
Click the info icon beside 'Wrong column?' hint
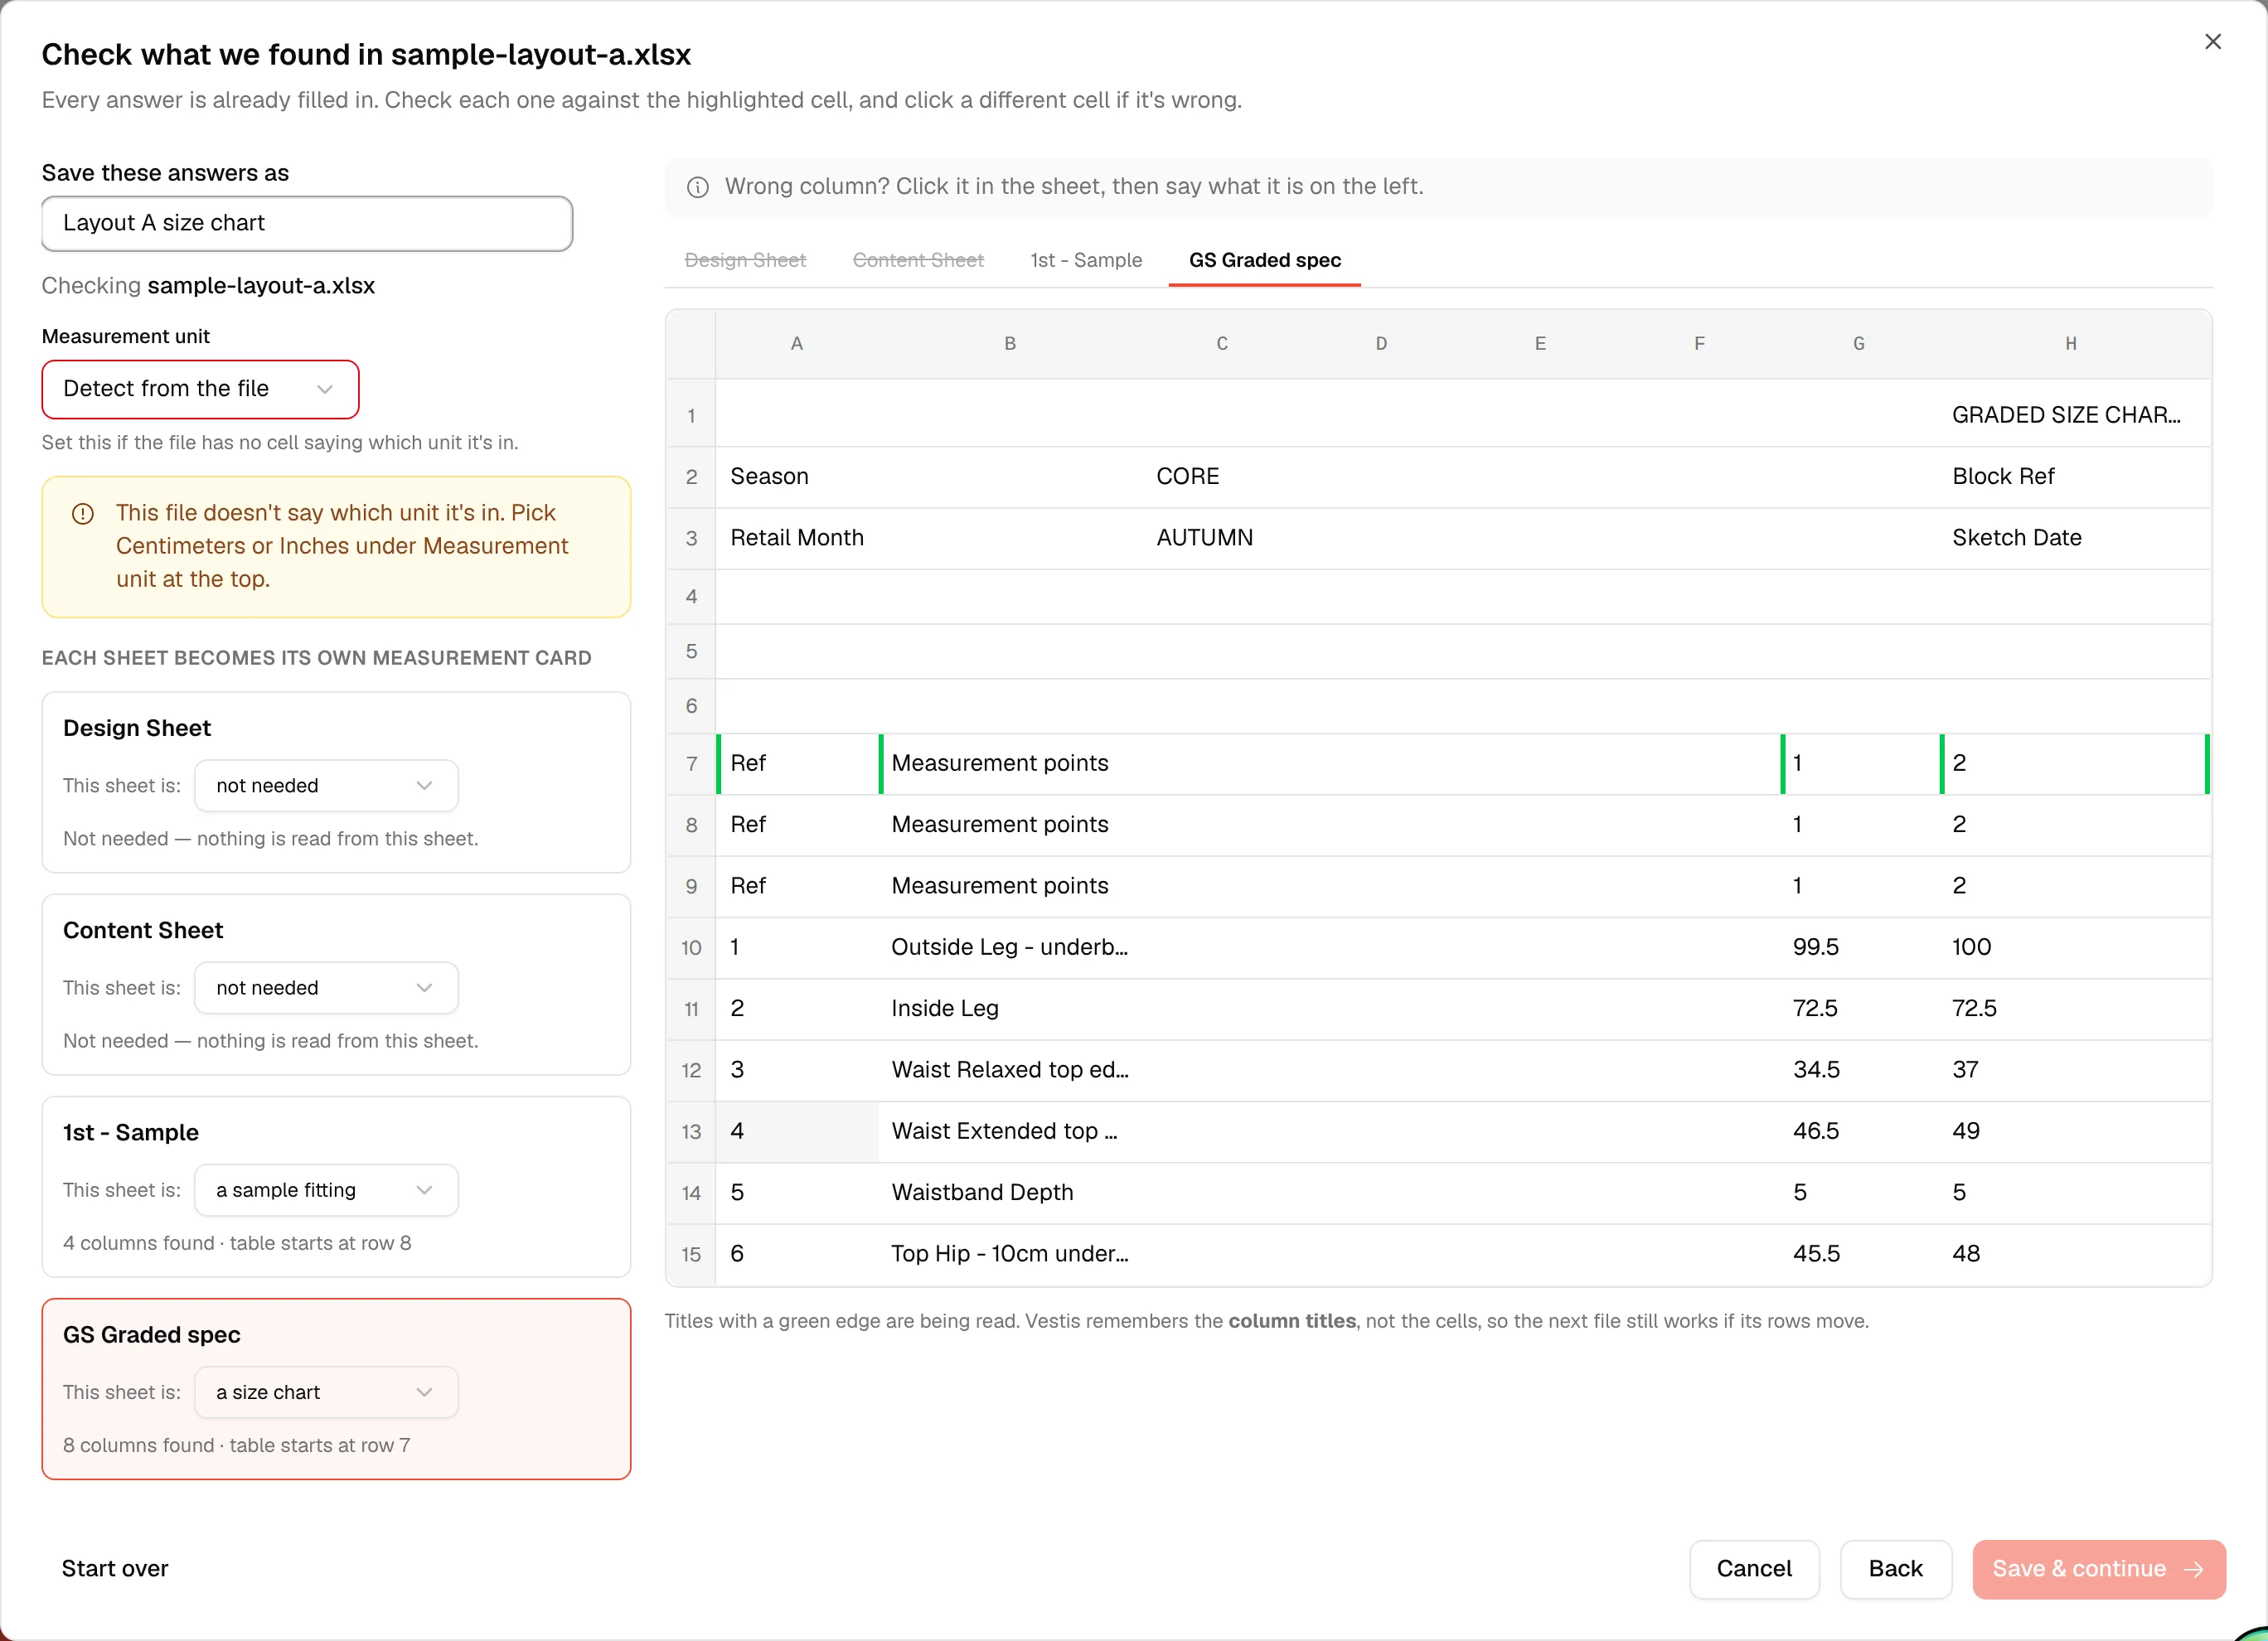click(698, 187)
